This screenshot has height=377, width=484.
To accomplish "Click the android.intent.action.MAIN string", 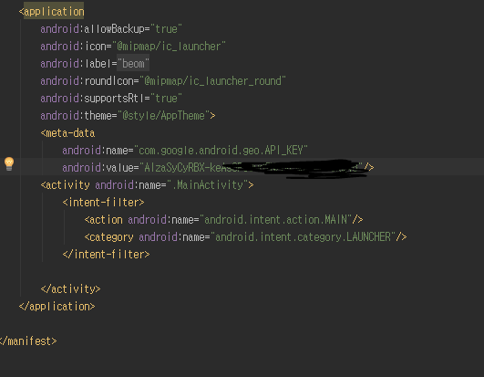I will [275, 220].
